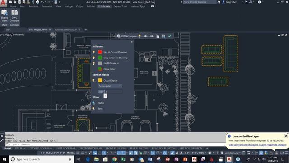289x163 pixels.
Task: Click the Import Objects icon in compare toolbar
Action: click(158, 36)
